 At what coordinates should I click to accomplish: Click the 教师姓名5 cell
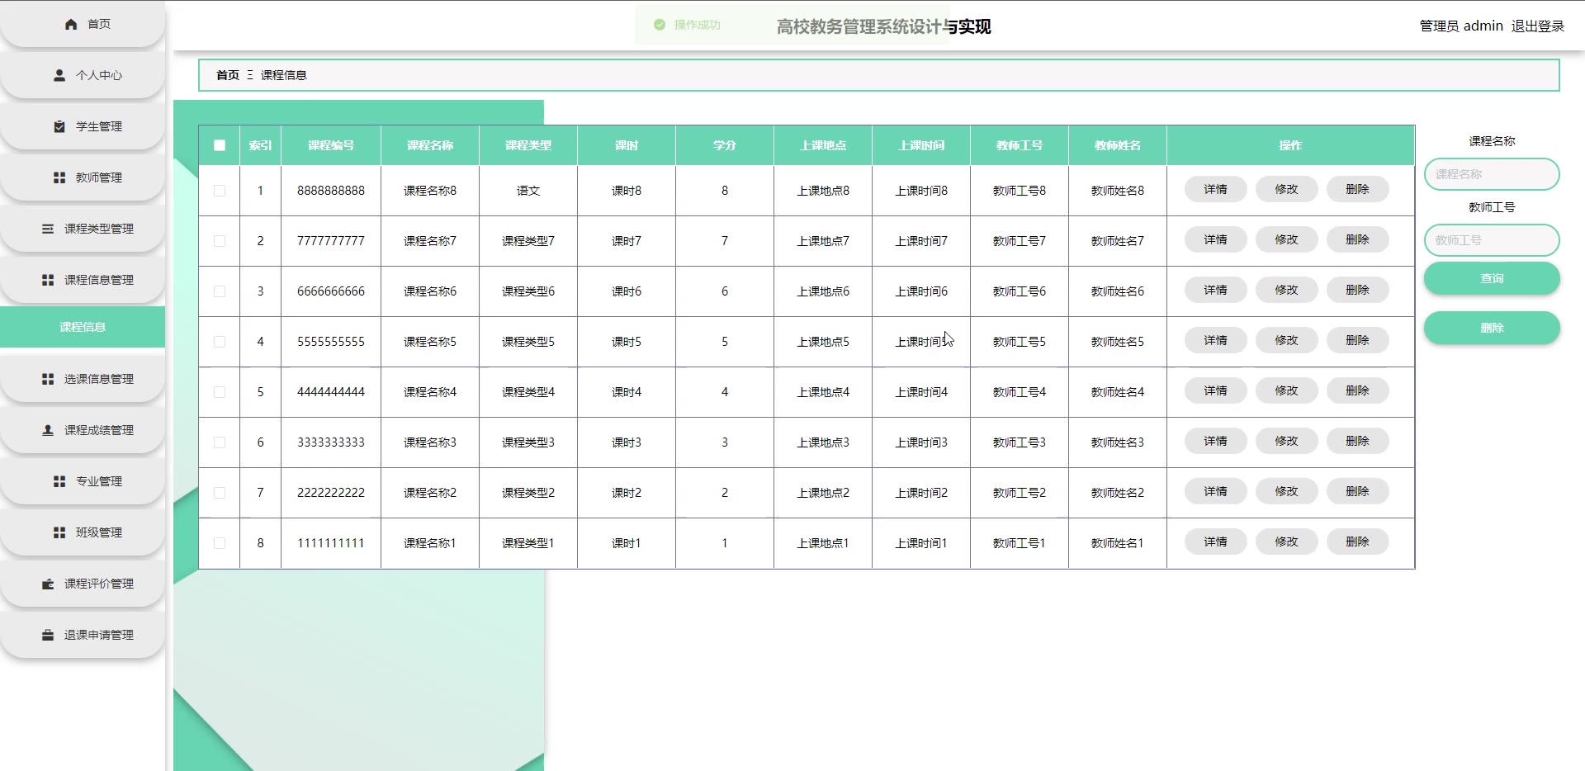point(1118,342)
